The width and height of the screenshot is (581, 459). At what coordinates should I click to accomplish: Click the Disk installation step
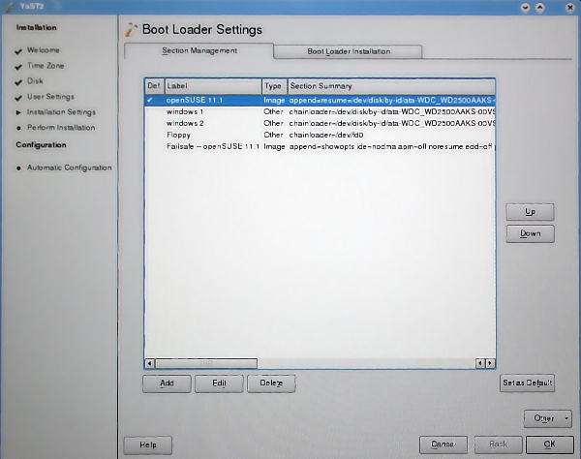tap(35, 81)
